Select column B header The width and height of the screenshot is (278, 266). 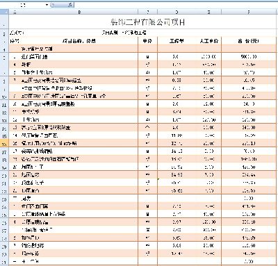tap(79, 12)
